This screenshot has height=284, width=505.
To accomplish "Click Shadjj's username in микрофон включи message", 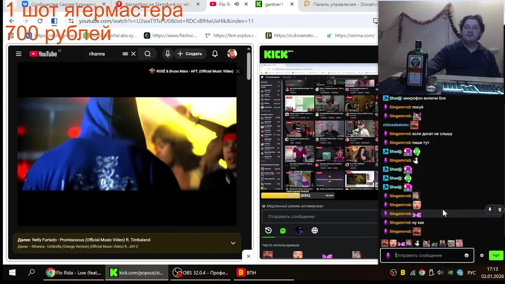I will click(x=396, y=98).
